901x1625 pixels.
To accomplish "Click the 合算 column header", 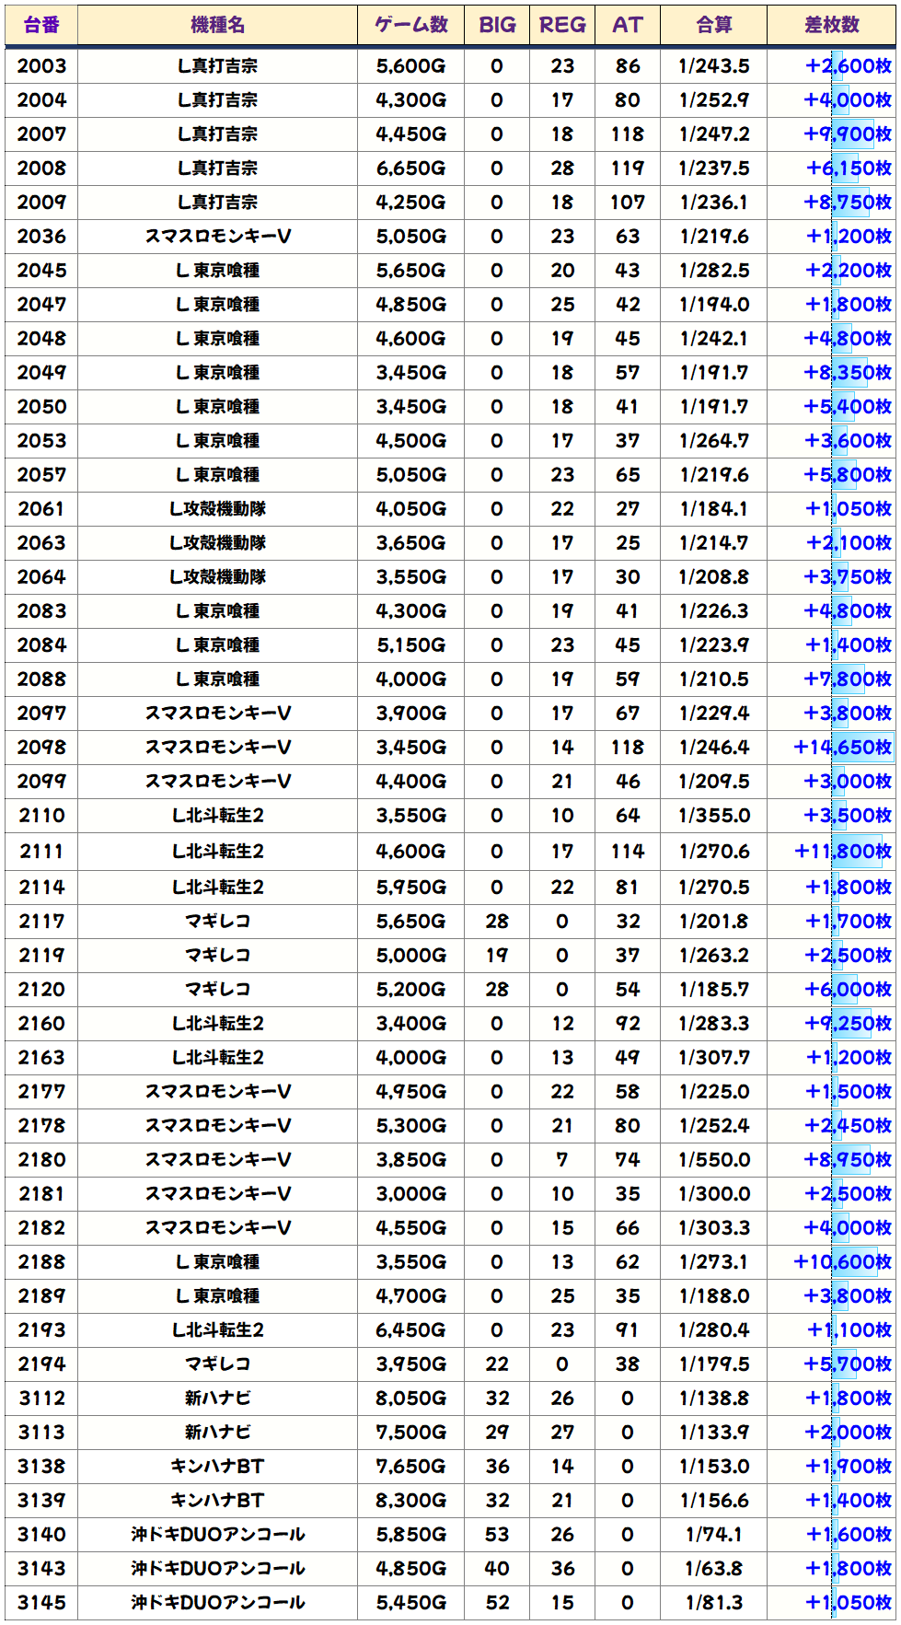I will 714,25.
